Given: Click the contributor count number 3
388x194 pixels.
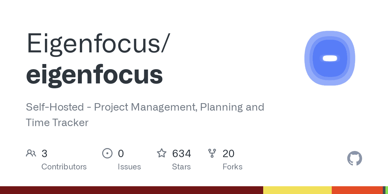Looking at the screenshot, I should (44, 153).
